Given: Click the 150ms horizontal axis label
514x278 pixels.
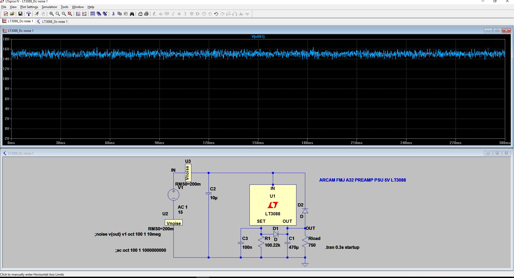Looking at the screenshot, I should (x=258, y=143).
